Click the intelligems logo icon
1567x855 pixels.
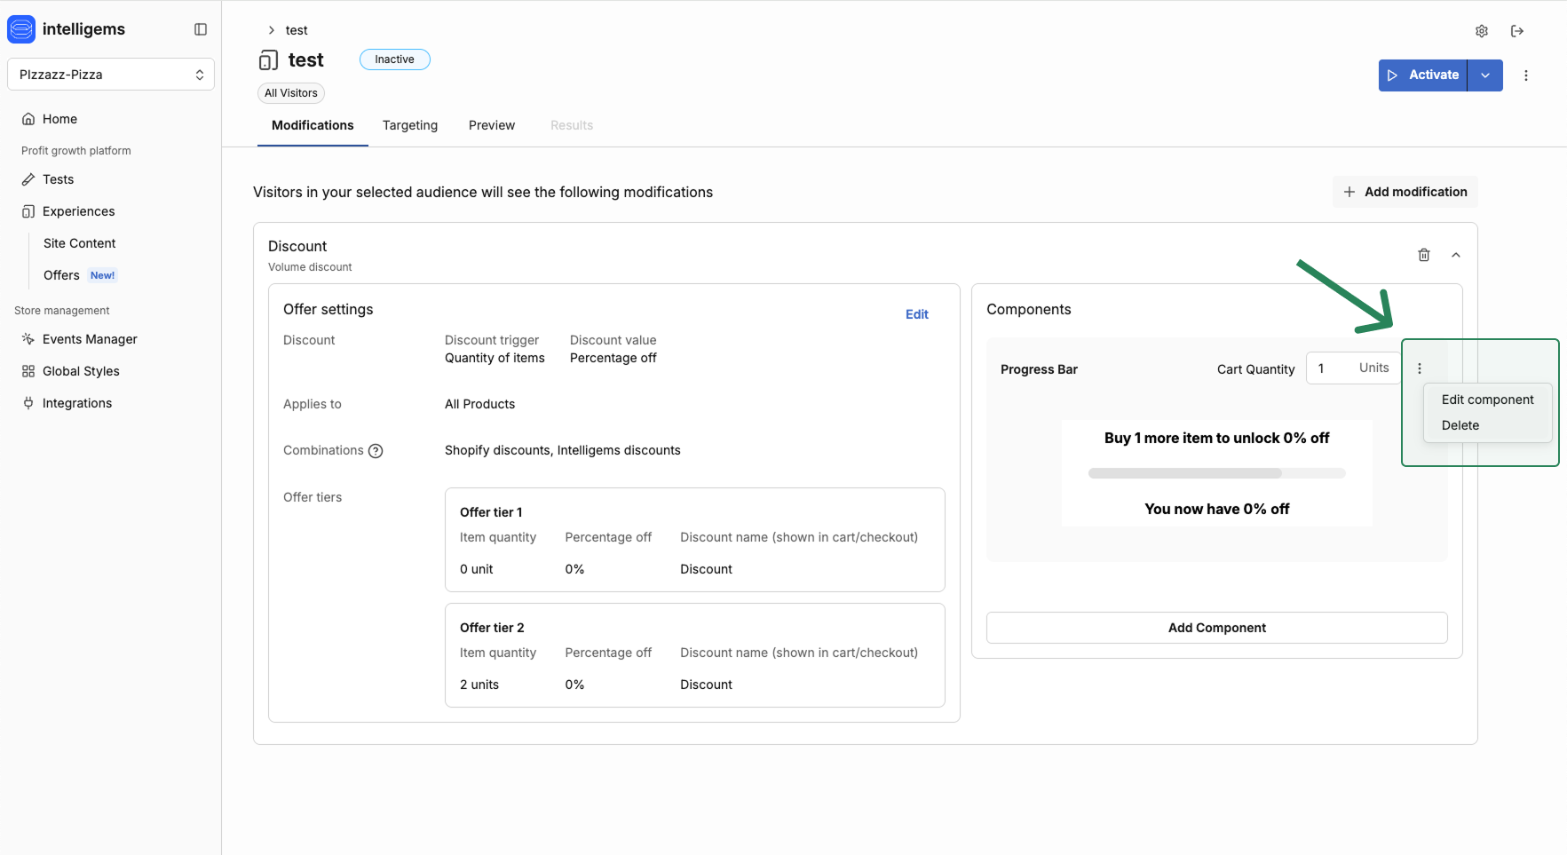(x=21, y=29)
